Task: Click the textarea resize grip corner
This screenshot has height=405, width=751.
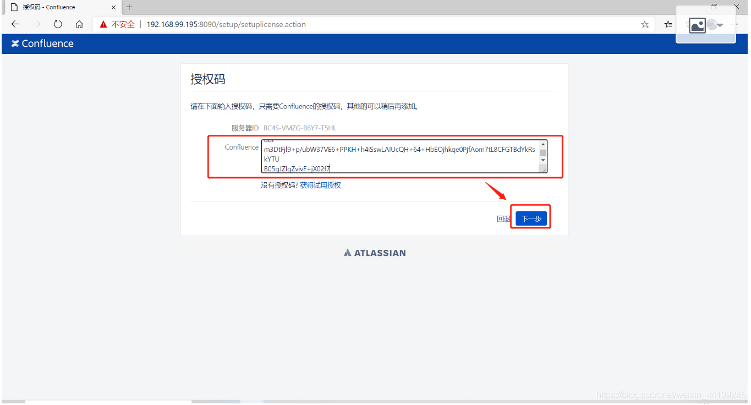Action: 544,169
